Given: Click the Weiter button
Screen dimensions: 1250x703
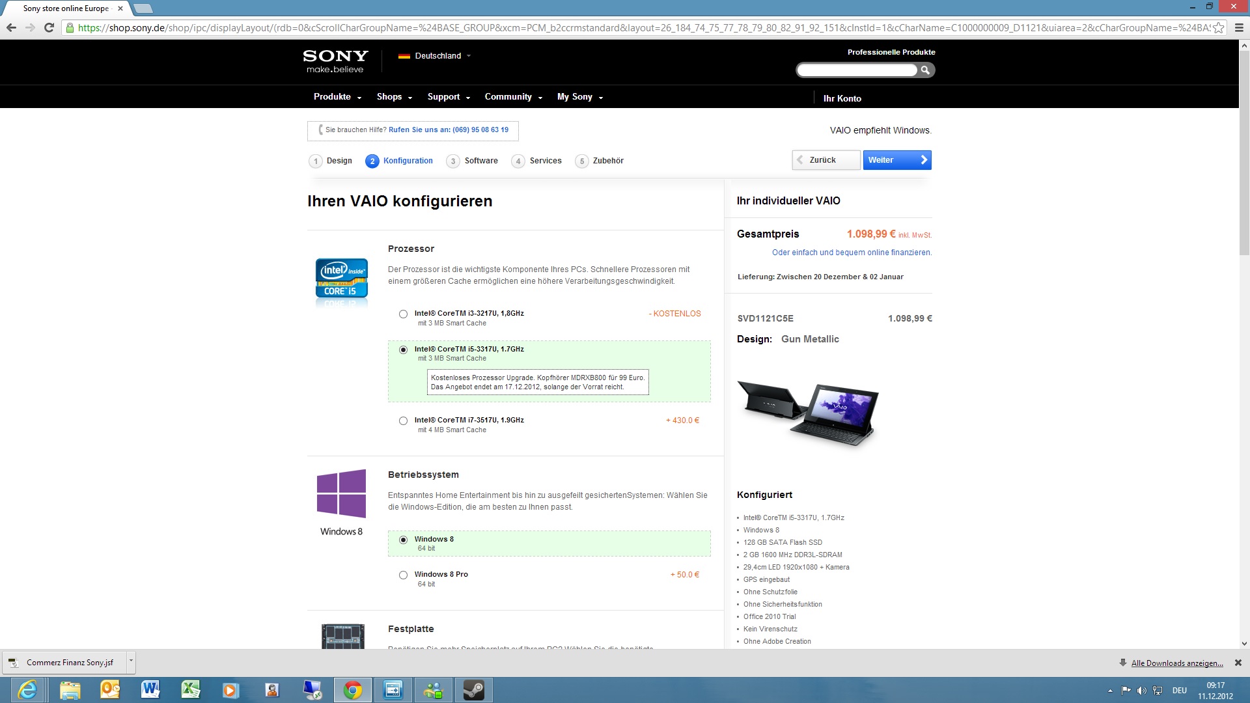Looking at the screenshot, I should [x=897, y=160].
